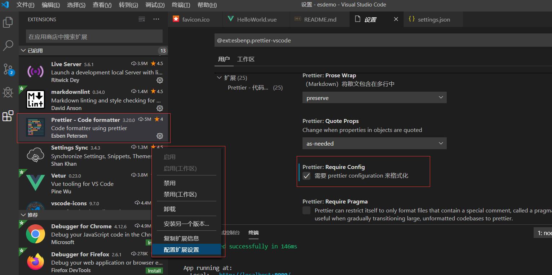Select the Live Server extension name
Screen dimensions: 552x275
[x=66, y=64]
